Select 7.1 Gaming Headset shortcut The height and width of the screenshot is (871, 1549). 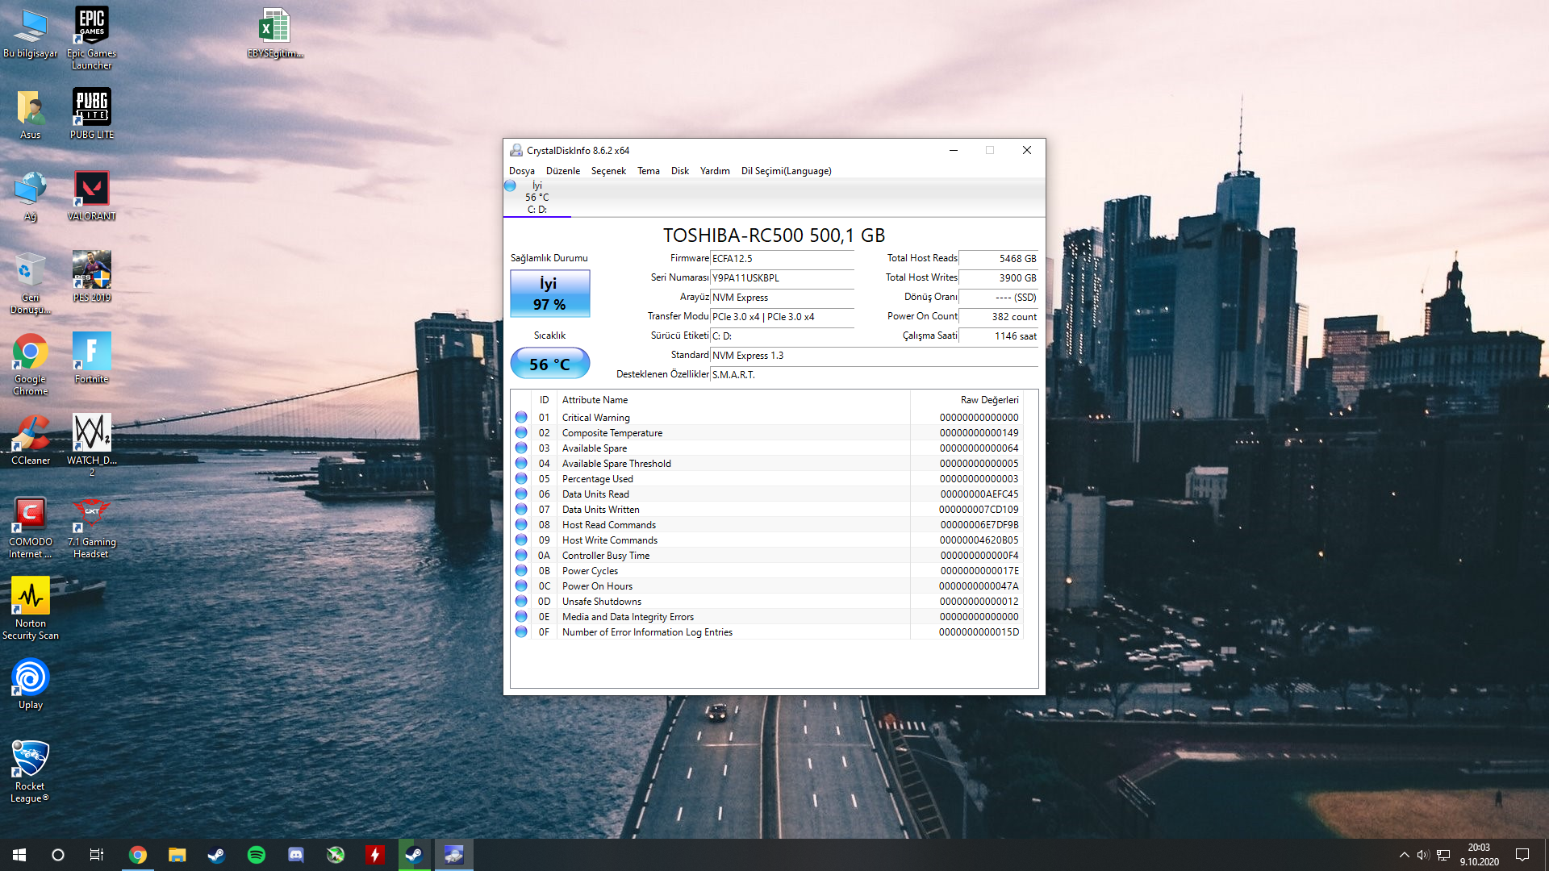point(91,528)
